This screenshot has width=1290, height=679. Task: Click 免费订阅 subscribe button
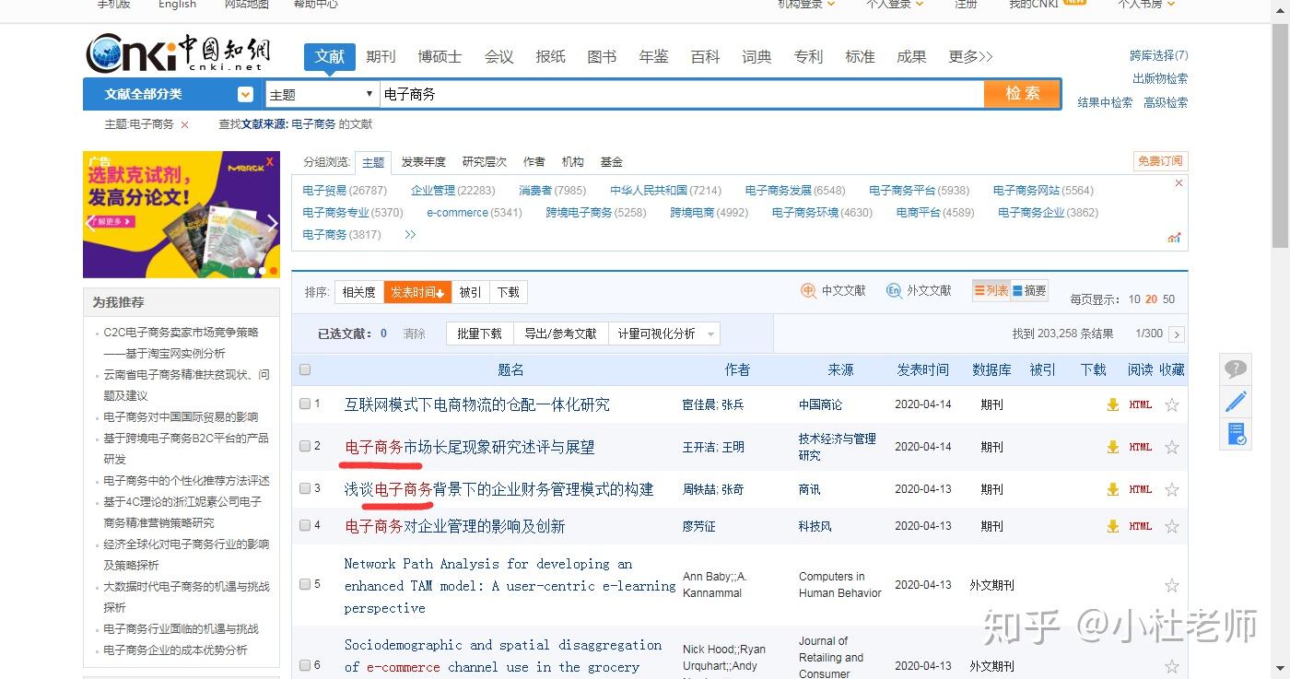click(1160, 161)
